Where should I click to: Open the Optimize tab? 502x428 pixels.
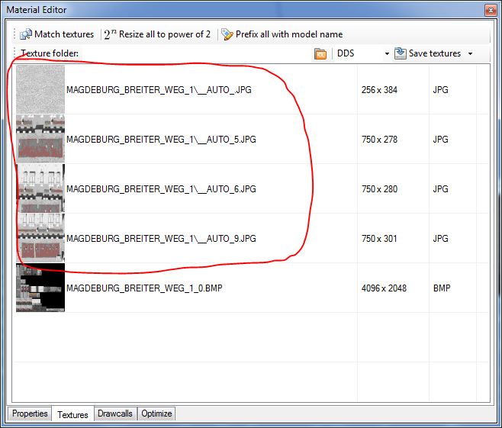[156, 414]
